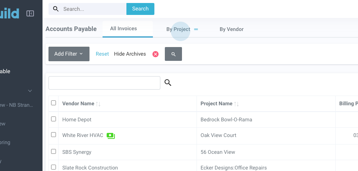The width and height of the screenshot is (358, 171).
Task: Check the Home Depot row checkbox
Action: [54, 119]
